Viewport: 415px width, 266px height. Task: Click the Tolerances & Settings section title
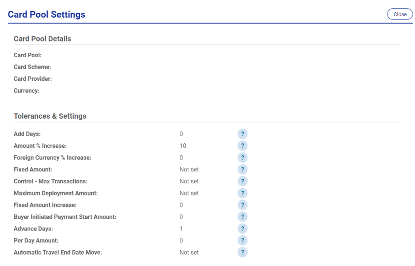(50, 116)
